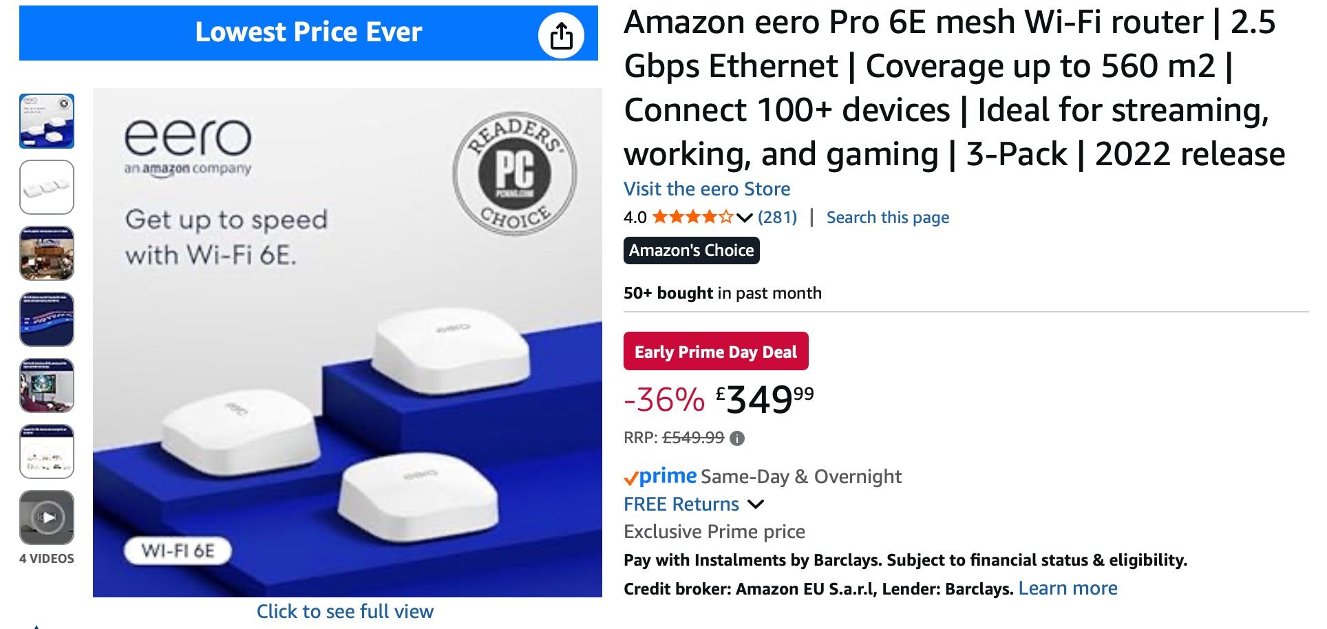Click the RRP info icon
The height and width of the screenshot is (629, 1327).
coord(737,438)
